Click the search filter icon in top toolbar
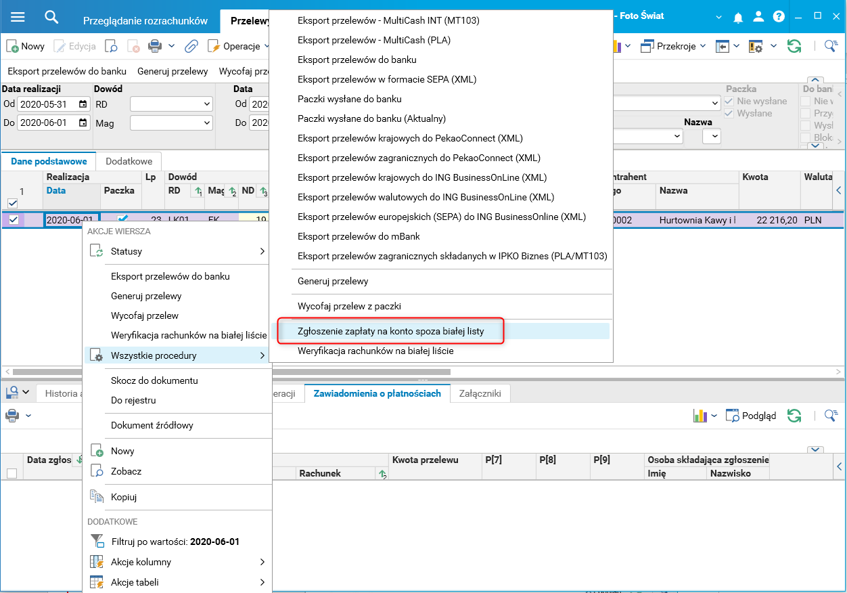This screenshot has width=847, height=593. tap(831, 46)
